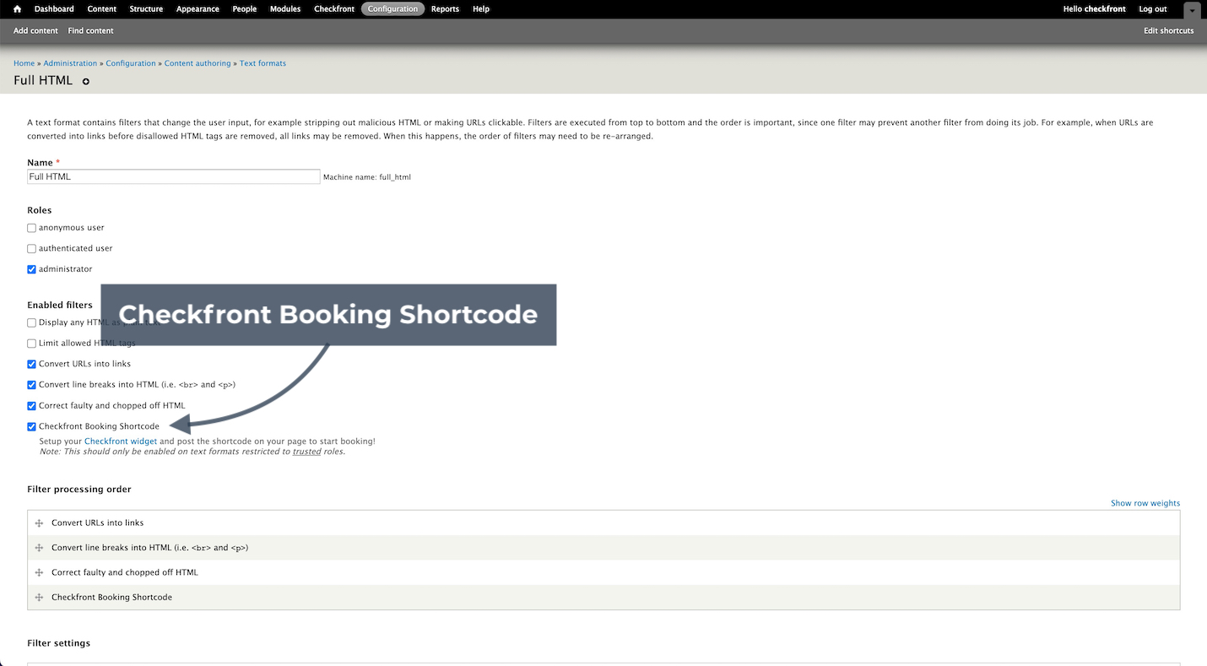Click the shortcut gear icon beside Full HTML
The width and height of the screenshot is (1207, 666).
tap(86, 82)
